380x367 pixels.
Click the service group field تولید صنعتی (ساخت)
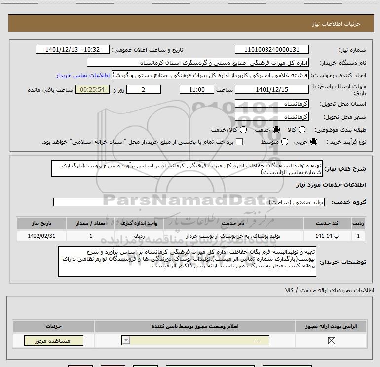tap(189, 202)
